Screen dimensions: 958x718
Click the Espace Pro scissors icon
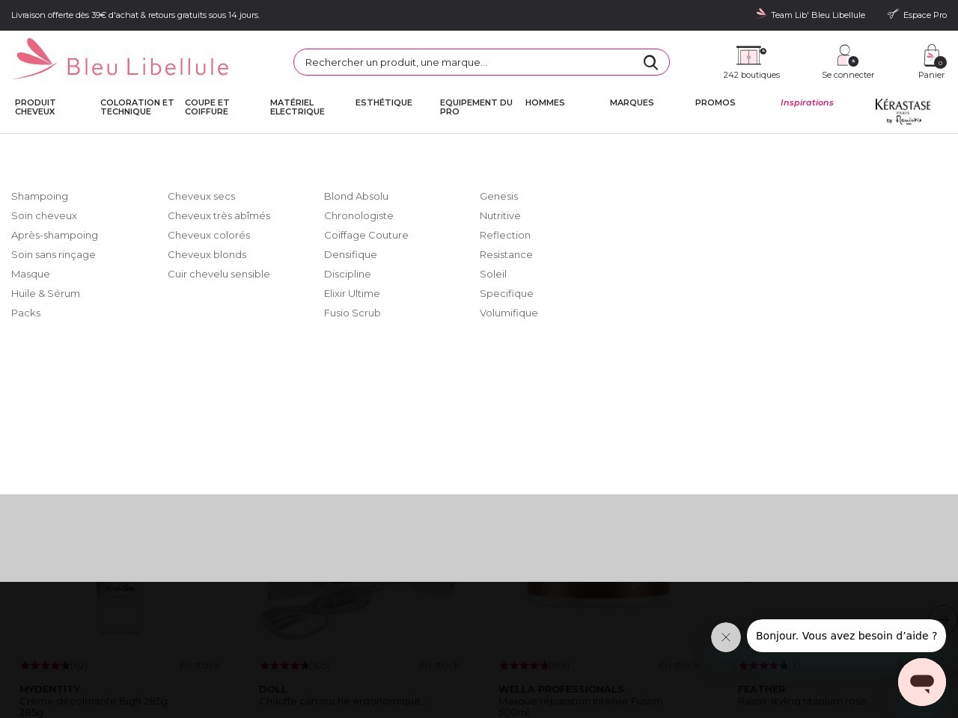[893, 13]
